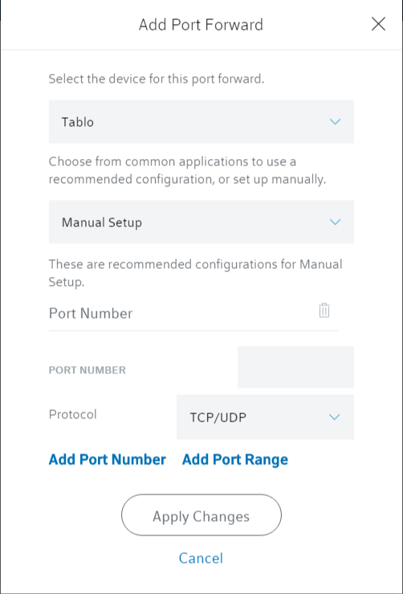Open the Tablo device dropdown
The width and height of the screenshot is (403, 594).
201,121
